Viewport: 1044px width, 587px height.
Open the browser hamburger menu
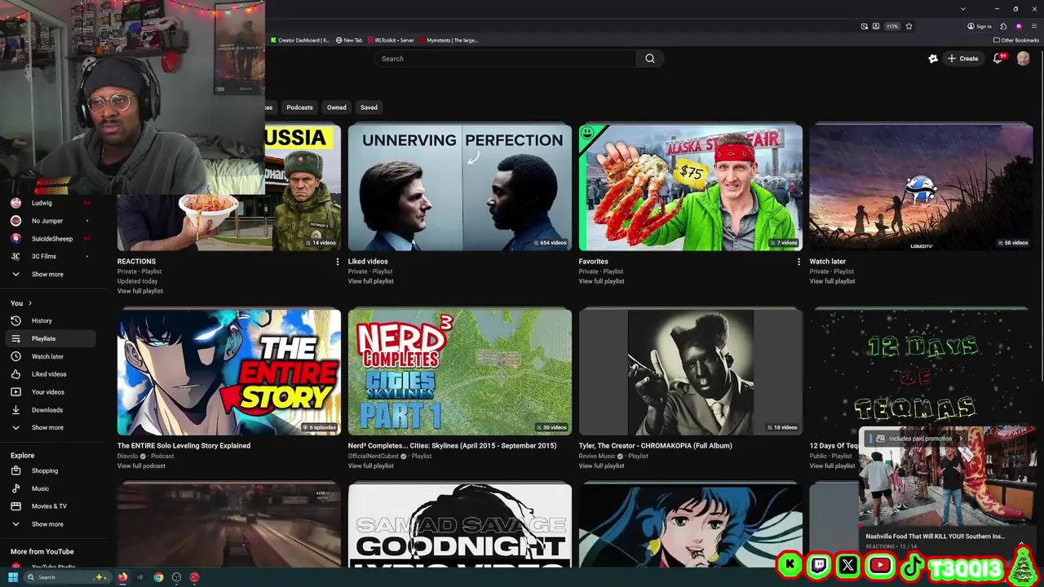1034,26
